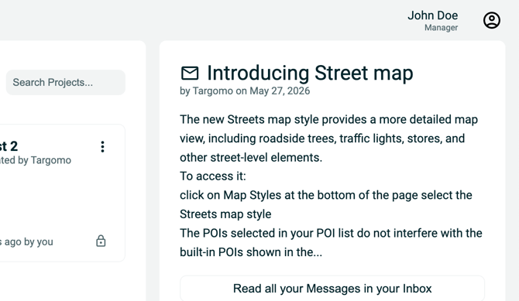Read all your Messages in your Inbox

(x=332, y=289)
